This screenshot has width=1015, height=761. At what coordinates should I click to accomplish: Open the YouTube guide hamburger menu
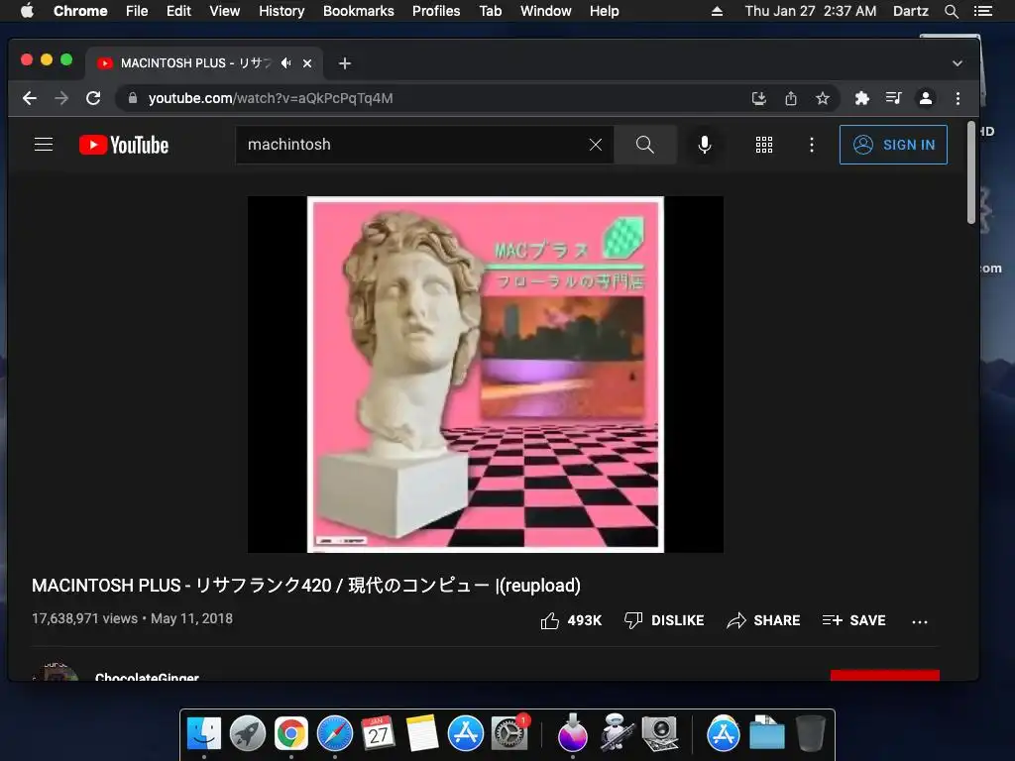point(44,145)
